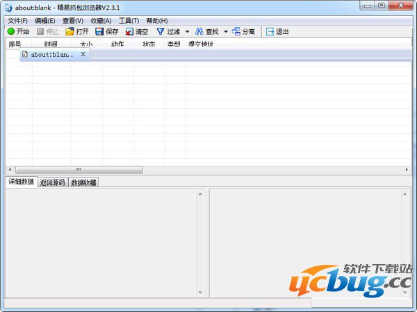
Task: Open the 文件(F) menu
Action: click(17, 21)
